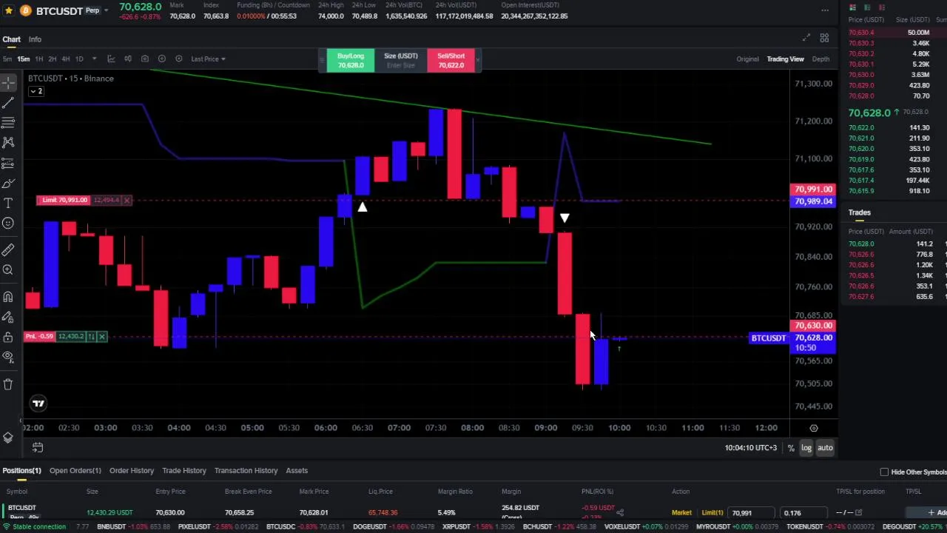The image size is (947, 533).
Task: Activate the zoom in tool
Action: click(x=8, y=270)
